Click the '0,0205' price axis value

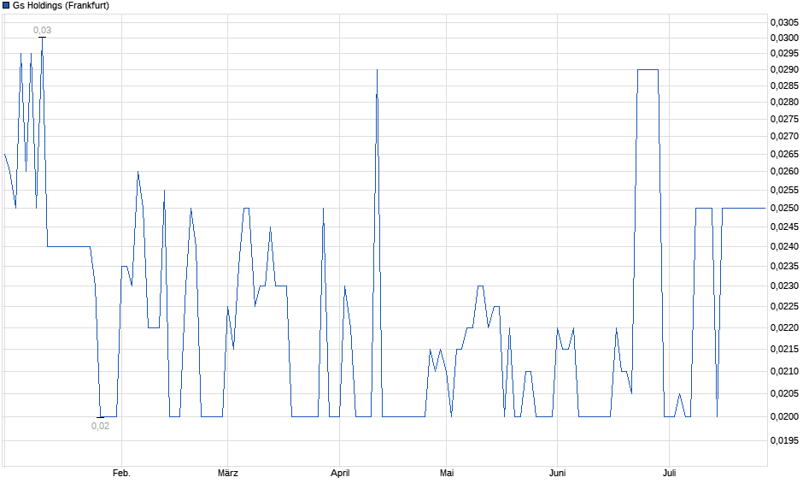point(784,393)
